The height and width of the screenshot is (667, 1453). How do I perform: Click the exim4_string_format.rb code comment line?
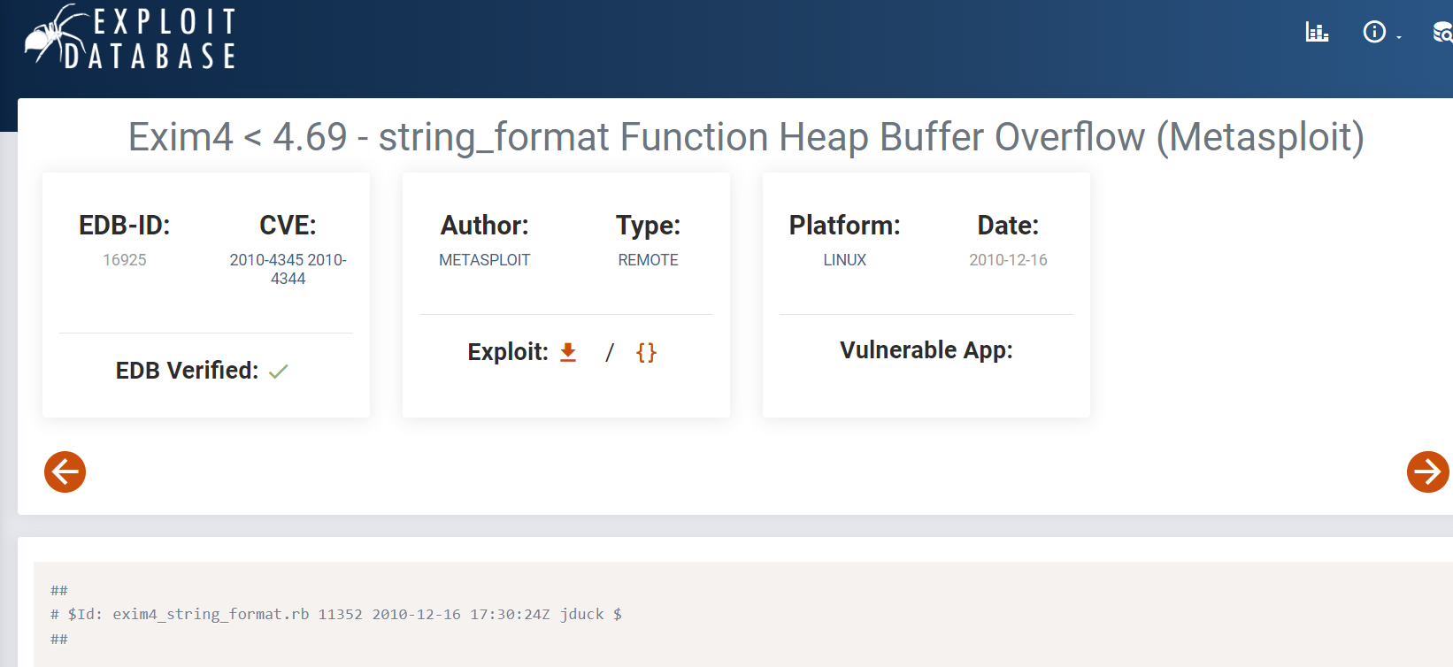[x=336, y=614]
